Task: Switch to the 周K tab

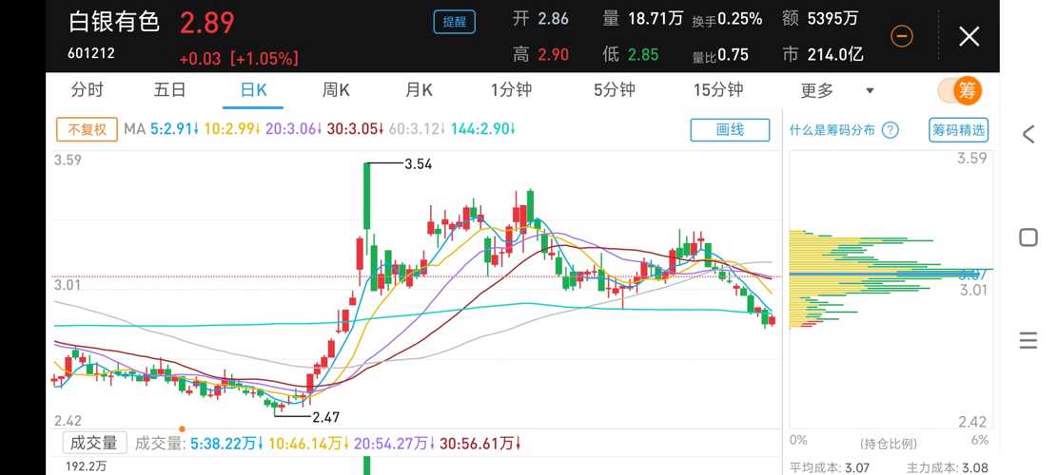Action: click(336, 90)
